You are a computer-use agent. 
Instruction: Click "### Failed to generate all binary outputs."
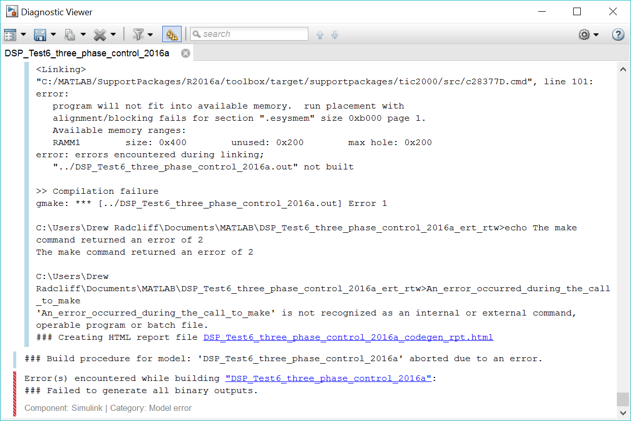tap(141, 391)
